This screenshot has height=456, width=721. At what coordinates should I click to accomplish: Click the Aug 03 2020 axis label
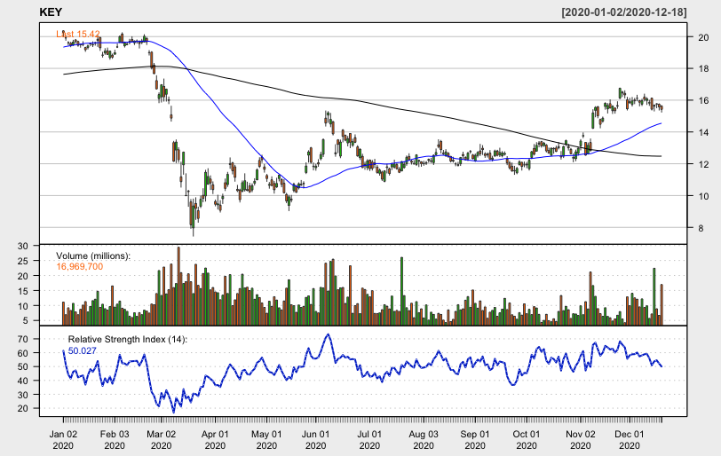(x=424, y=440)
